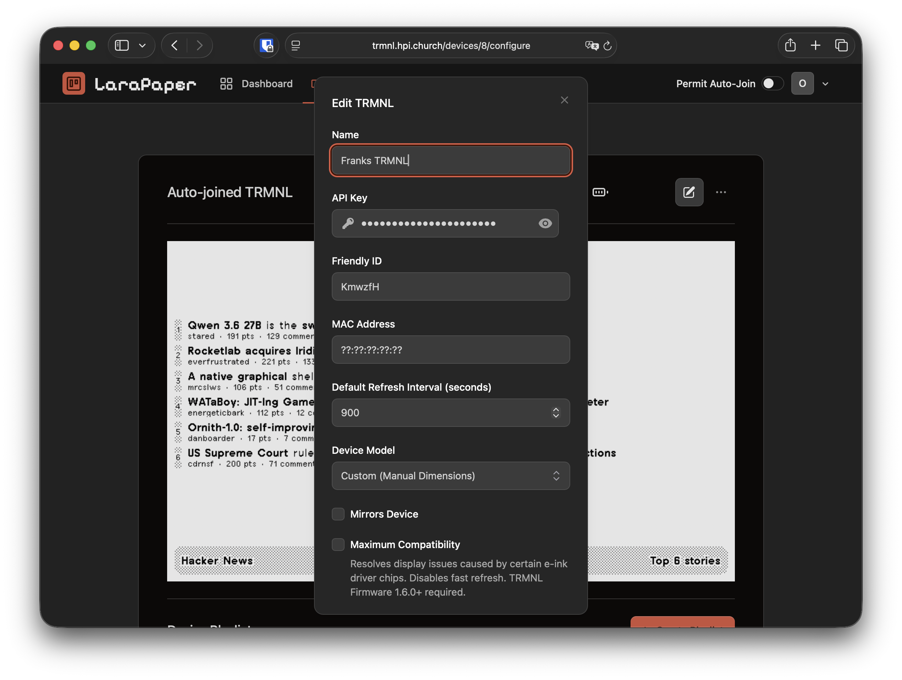
Task: Click the key icon in API Key
Action: click(348, 223)
